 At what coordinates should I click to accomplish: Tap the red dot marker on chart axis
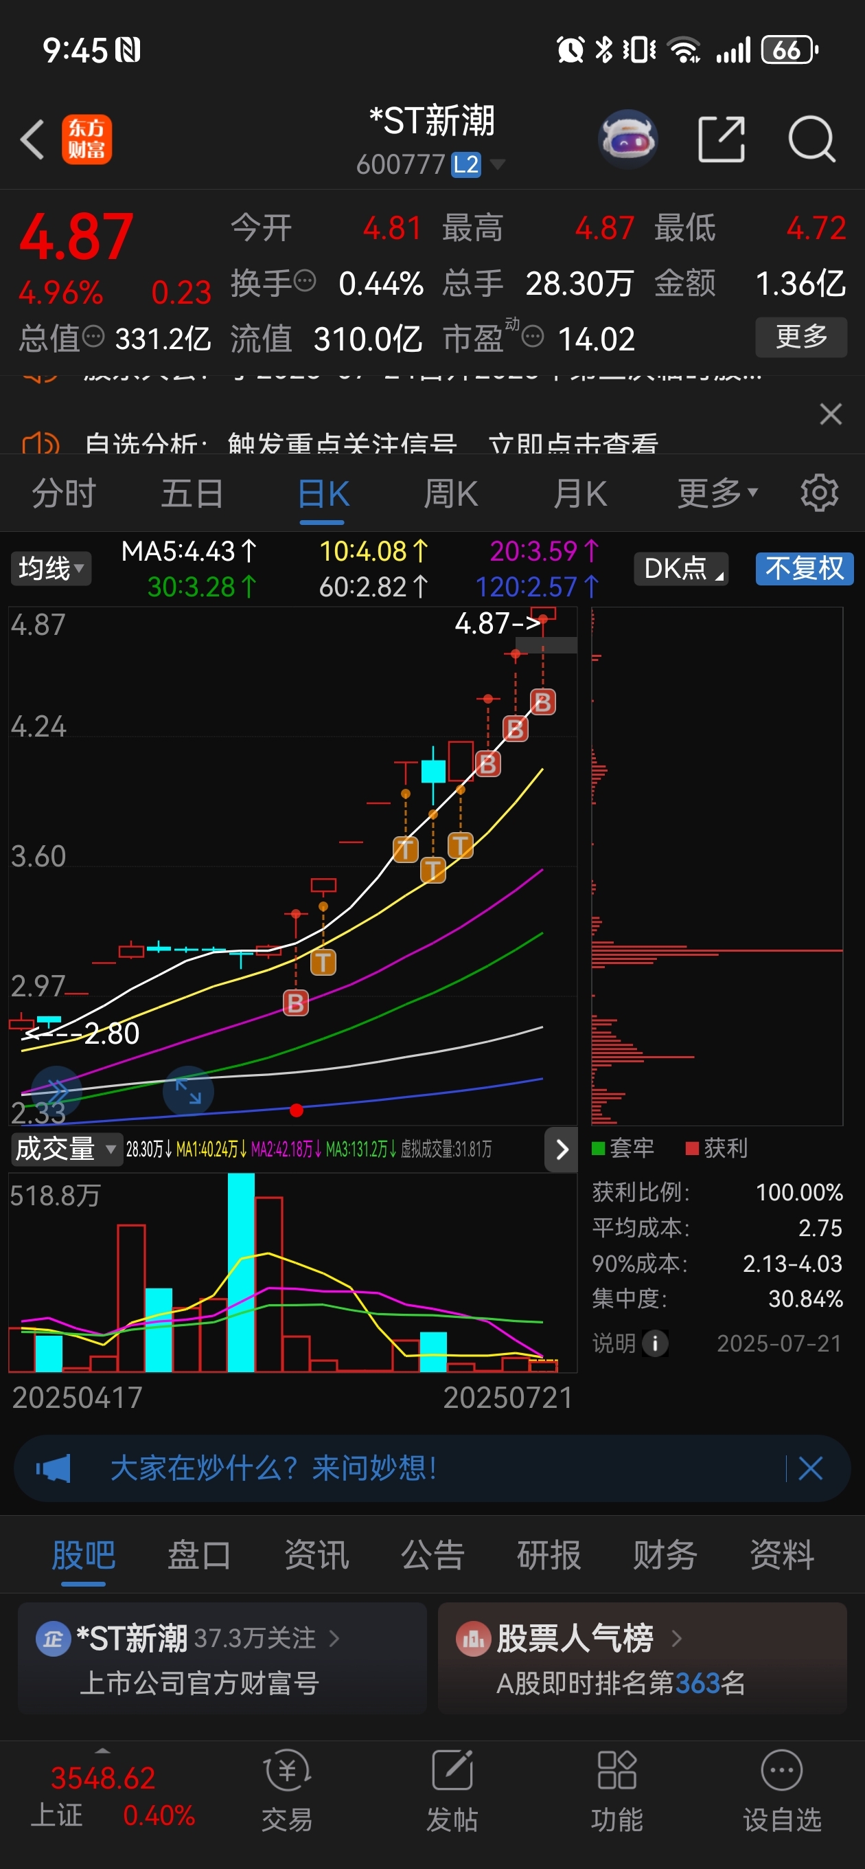[296, 1110]
